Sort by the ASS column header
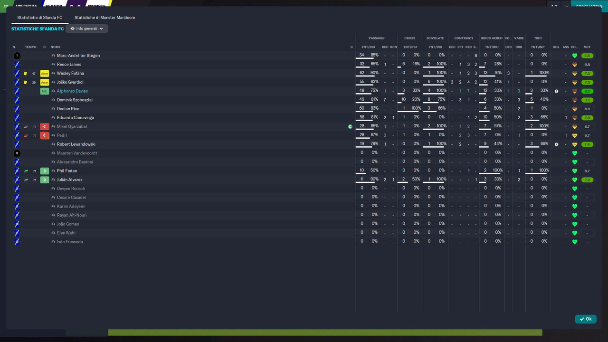Image resolution: width=608 pixels, height=342 pixels. point(566,47)
